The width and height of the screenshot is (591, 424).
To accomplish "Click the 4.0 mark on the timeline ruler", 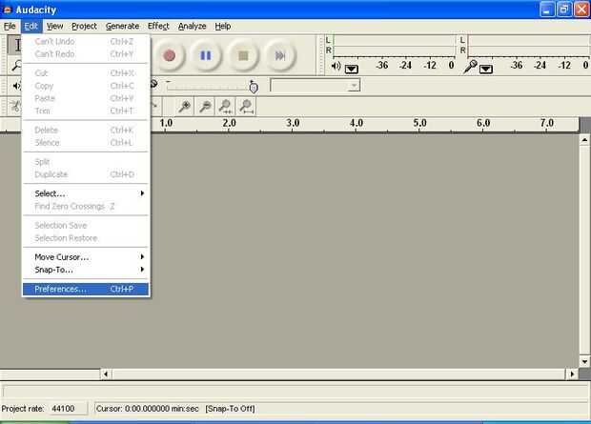I will coord(357,123).
